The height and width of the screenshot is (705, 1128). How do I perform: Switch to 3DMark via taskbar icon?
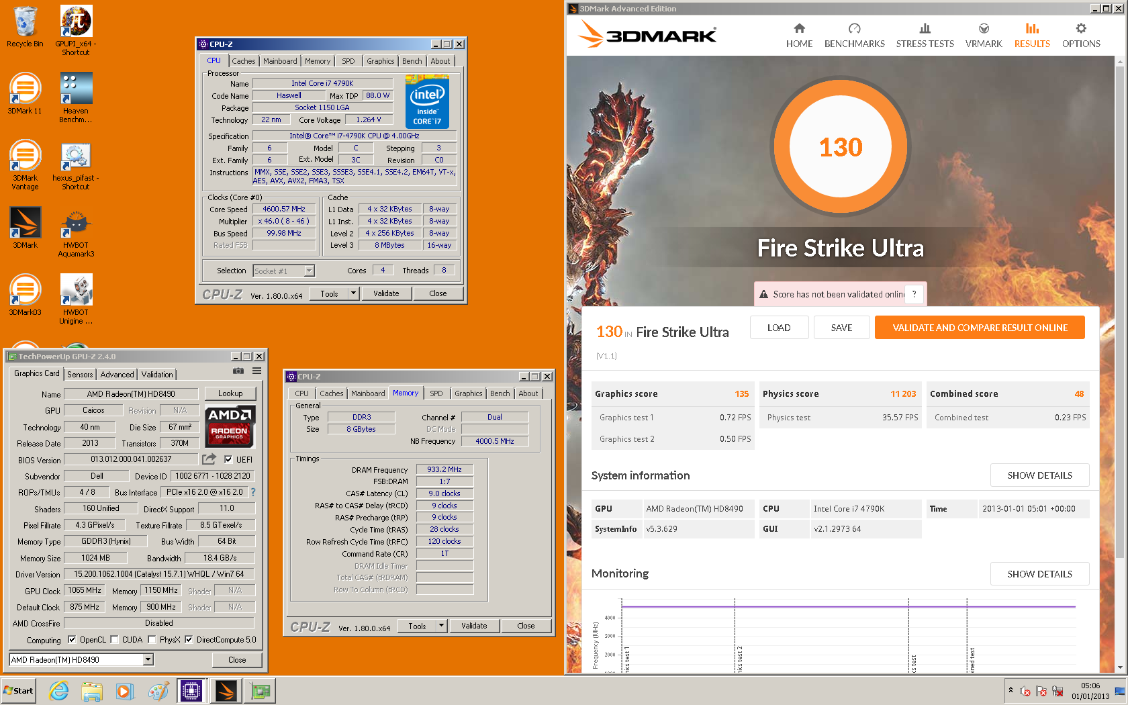[226, 691]
